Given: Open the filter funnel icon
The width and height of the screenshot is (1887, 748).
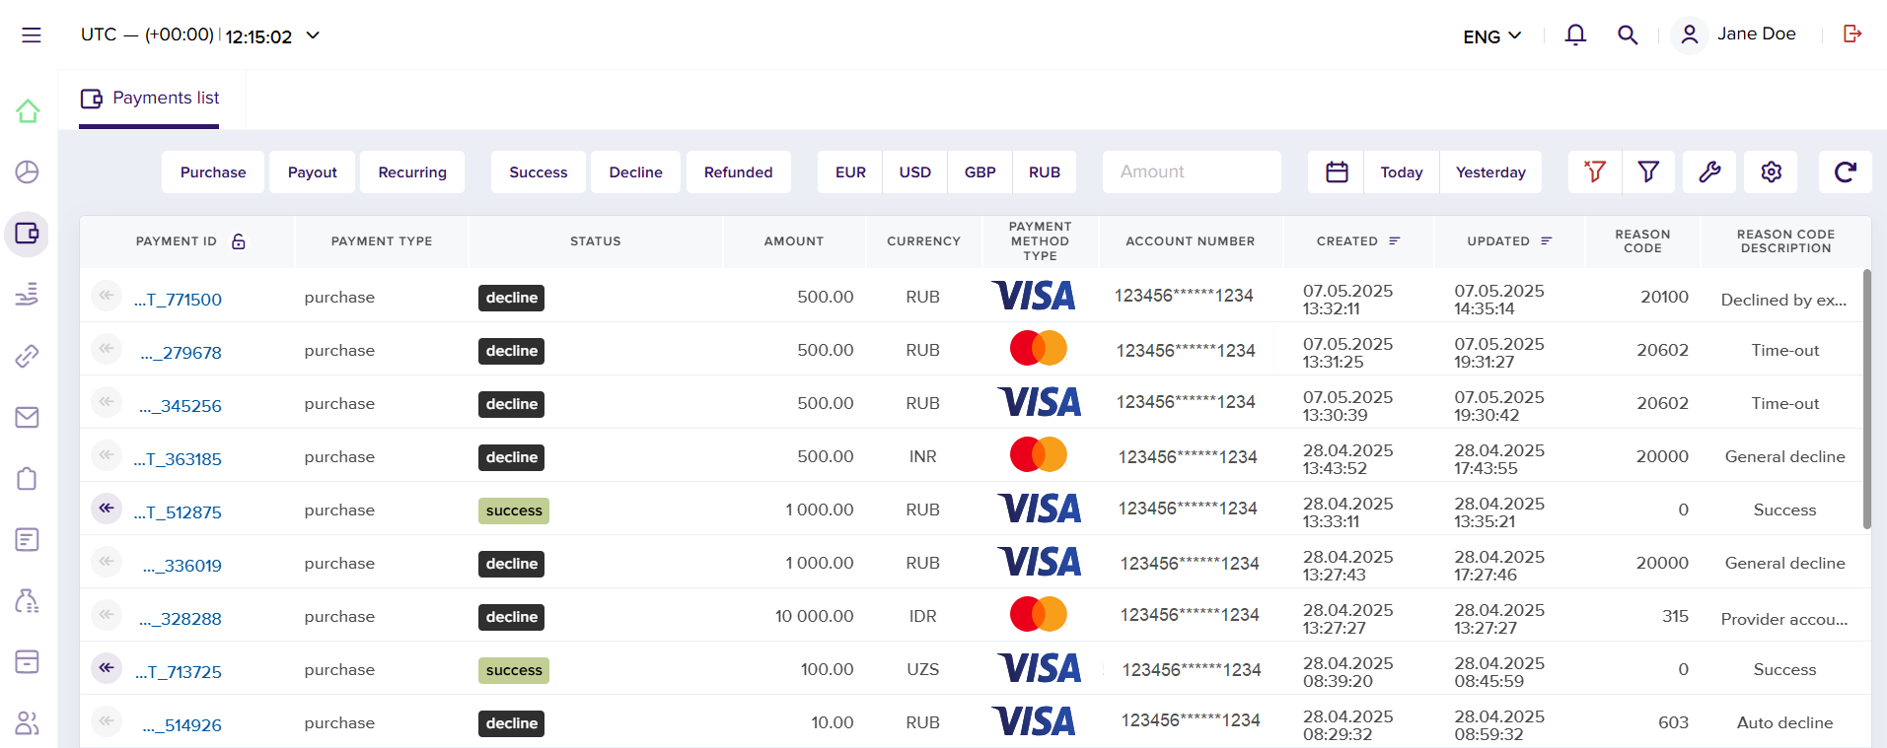Looking at the screenshot, I should (x=1648, y=172).
